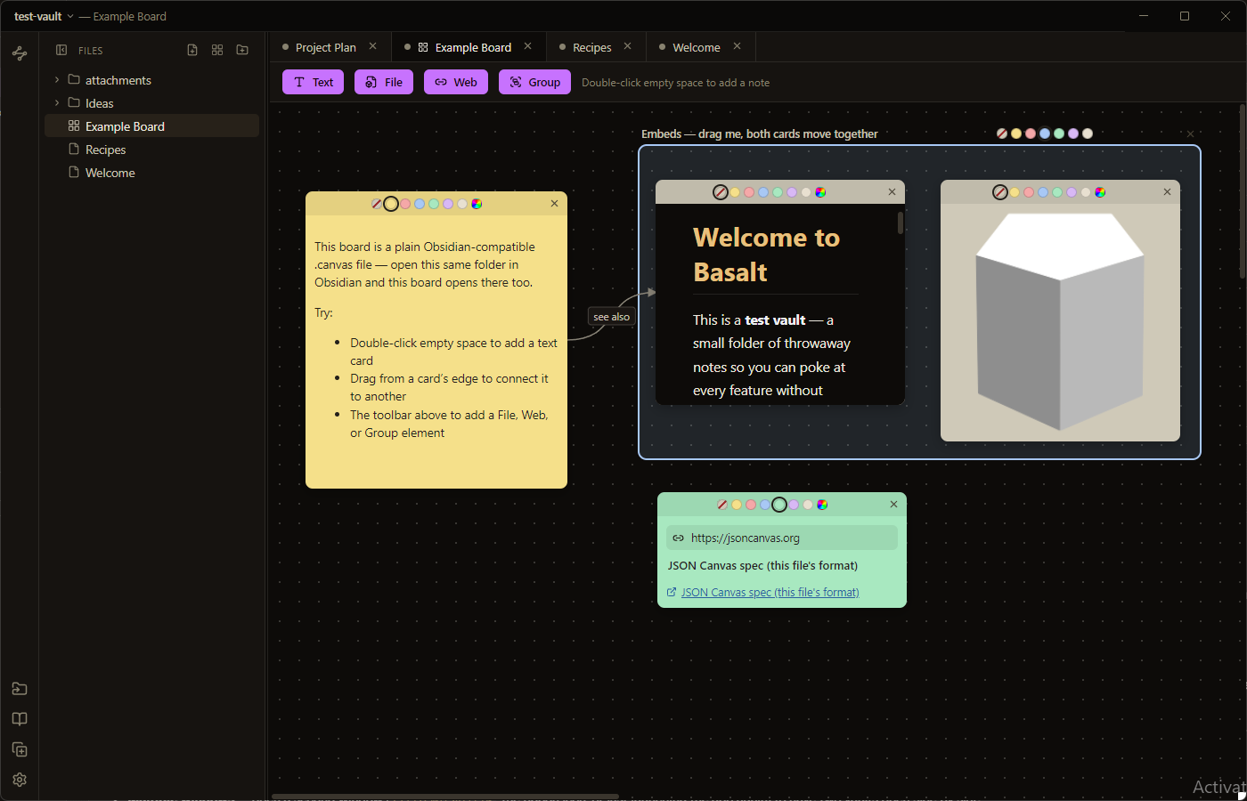Set the yellow text card to no color

tap(377, 204)
